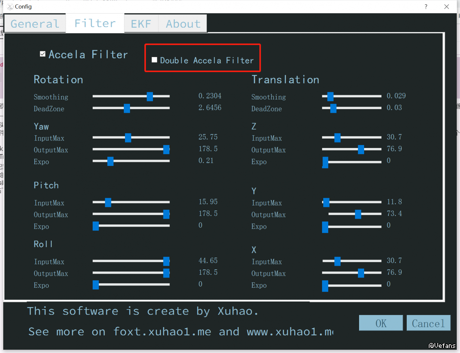Uncheck the Accela Filter checkbox

(43, 54)
